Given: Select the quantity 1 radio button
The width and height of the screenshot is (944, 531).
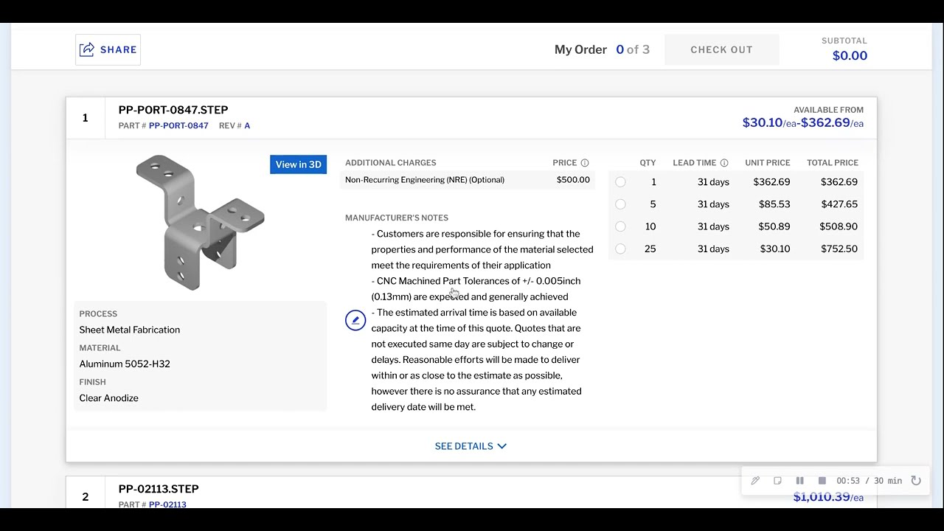Looking at the screenshot, I should pos(620,182).
